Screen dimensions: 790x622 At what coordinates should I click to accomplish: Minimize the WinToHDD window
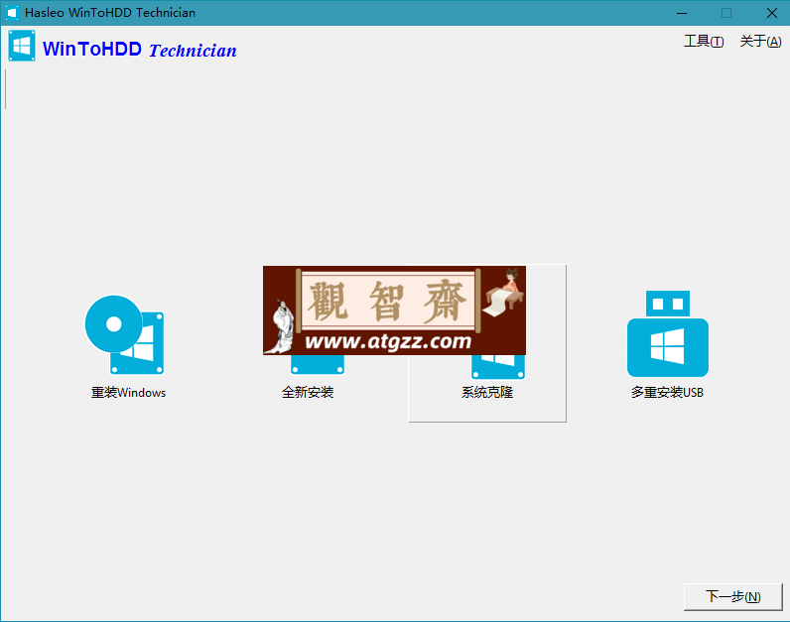tap(682, 13)
